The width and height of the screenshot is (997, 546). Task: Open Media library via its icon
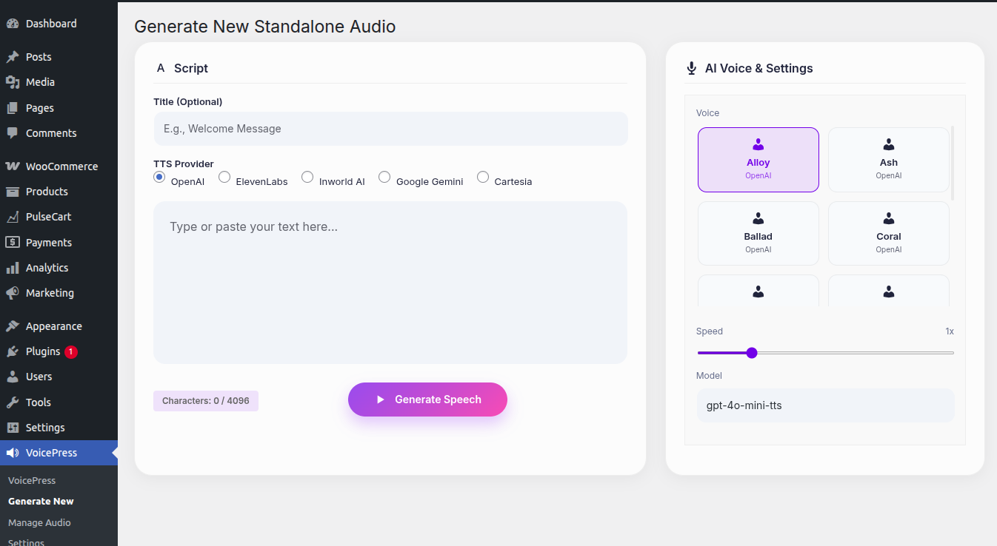coord(13,82)
